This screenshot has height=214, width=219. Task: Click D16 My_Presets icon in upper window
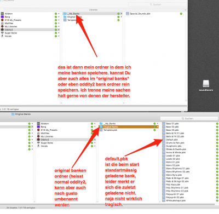point(2,20)
